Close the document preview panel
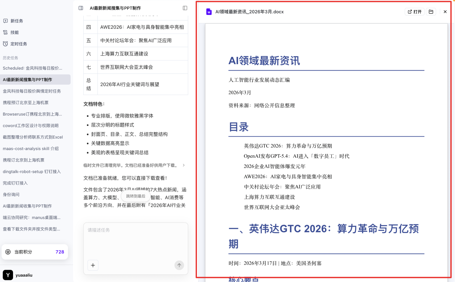 (x=445, y=12)
